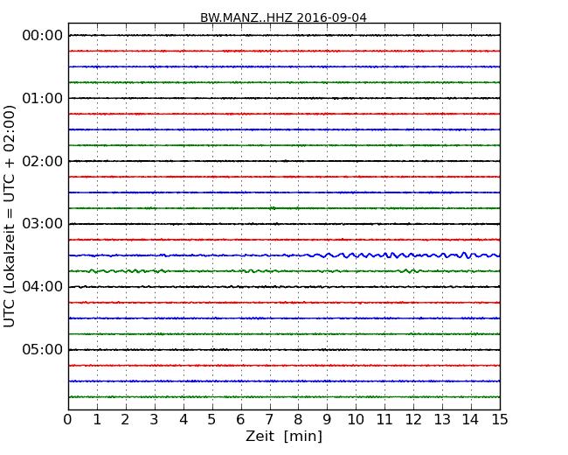Click the plot title BW.MANZ..HHZ 2016-09-04

(283, 17)
